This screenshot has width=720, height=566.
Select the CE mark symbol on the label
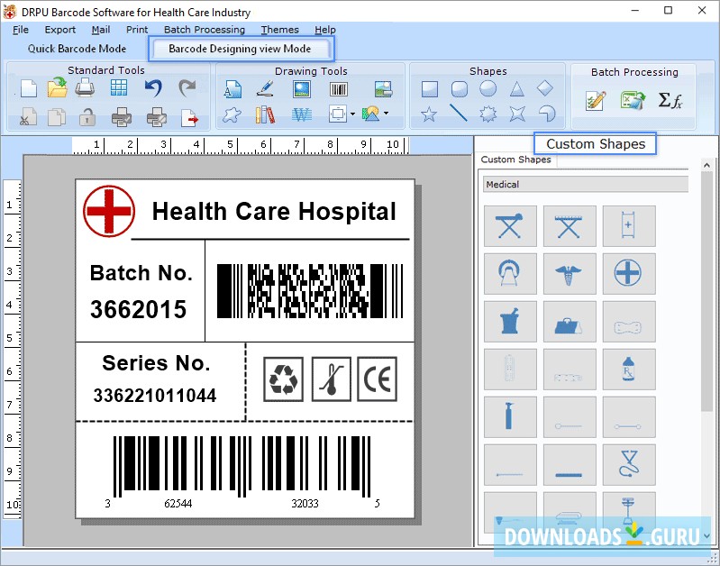point(377,379)
